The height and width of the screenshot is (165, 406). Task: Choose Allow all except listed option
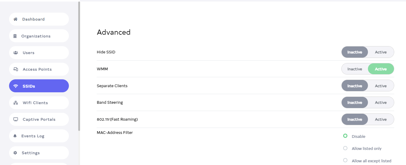[x=345, y=160]
